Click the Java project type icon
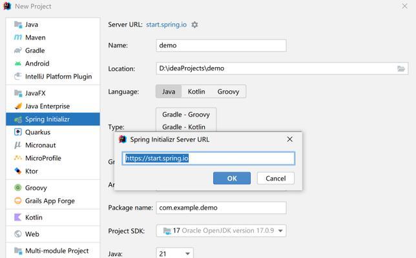 tap(18, 25)
